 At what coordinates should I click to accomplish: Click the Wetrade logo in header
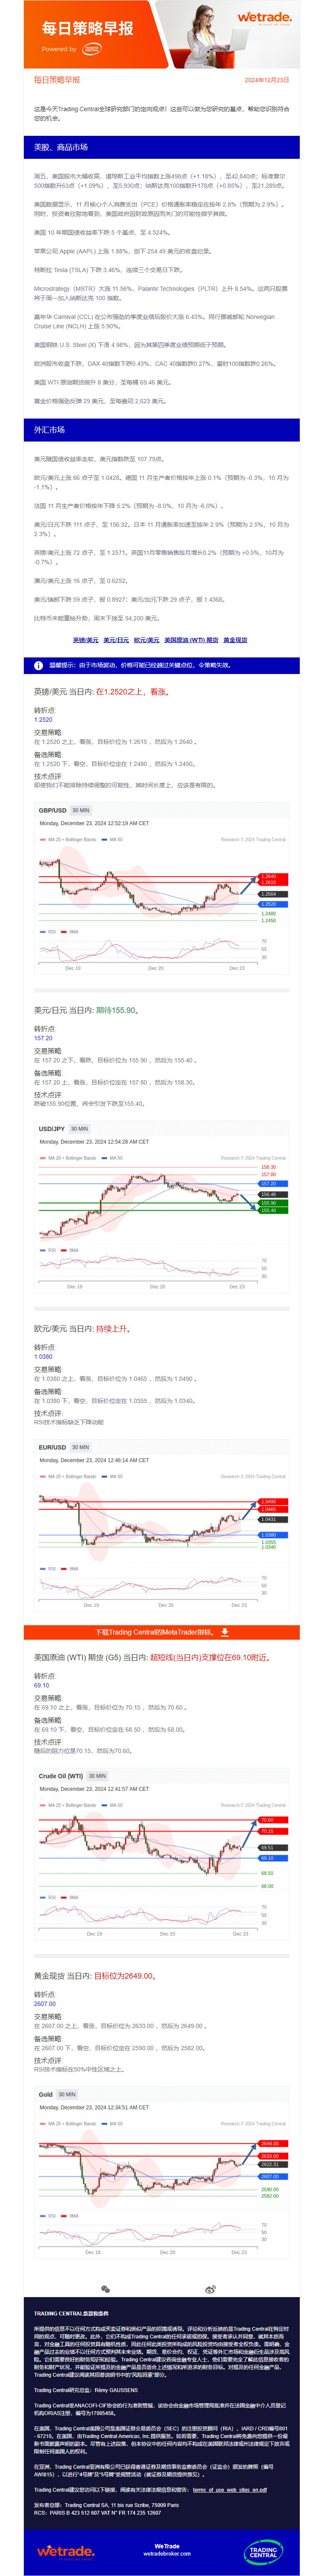(264, 18)
